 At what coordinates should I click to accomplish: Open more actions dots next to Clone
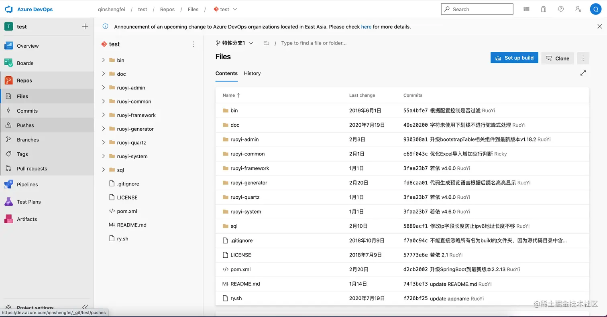click(583, 58)
